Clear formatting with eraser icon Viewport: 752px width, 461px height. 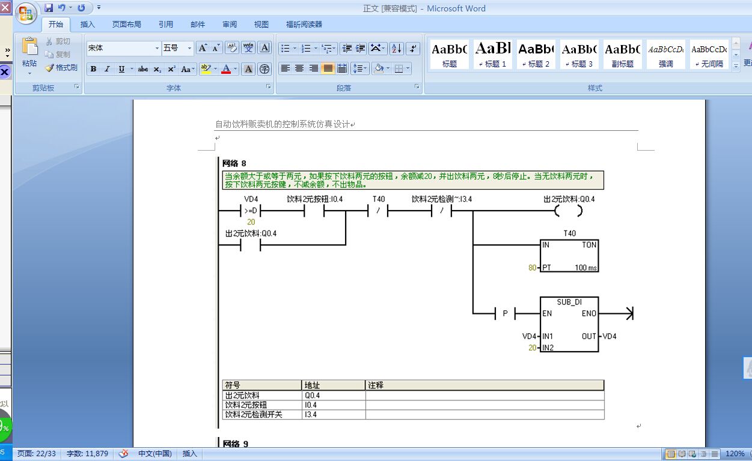[232, 48]
